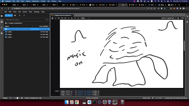189x106 pixels.
Task: Open the File Browser sidebar tab
Action: coord(2,16)
